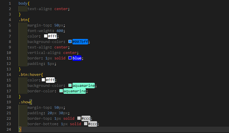Click the 'center' value on line 2

[x=61, y=9]
